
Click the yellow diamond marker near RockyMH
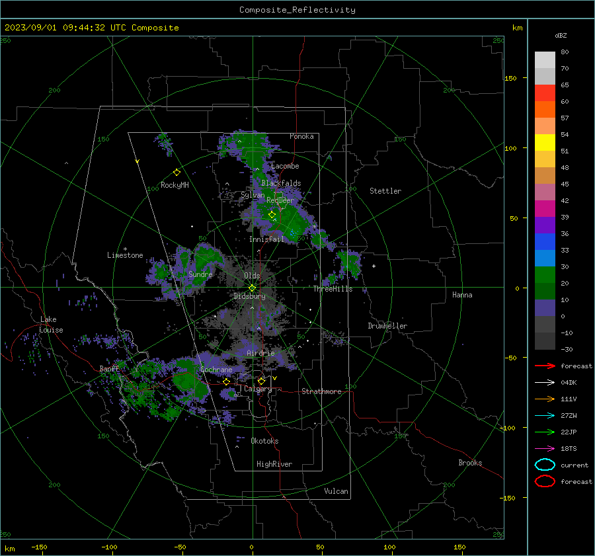pyautogui.click(x=177, y=173)
